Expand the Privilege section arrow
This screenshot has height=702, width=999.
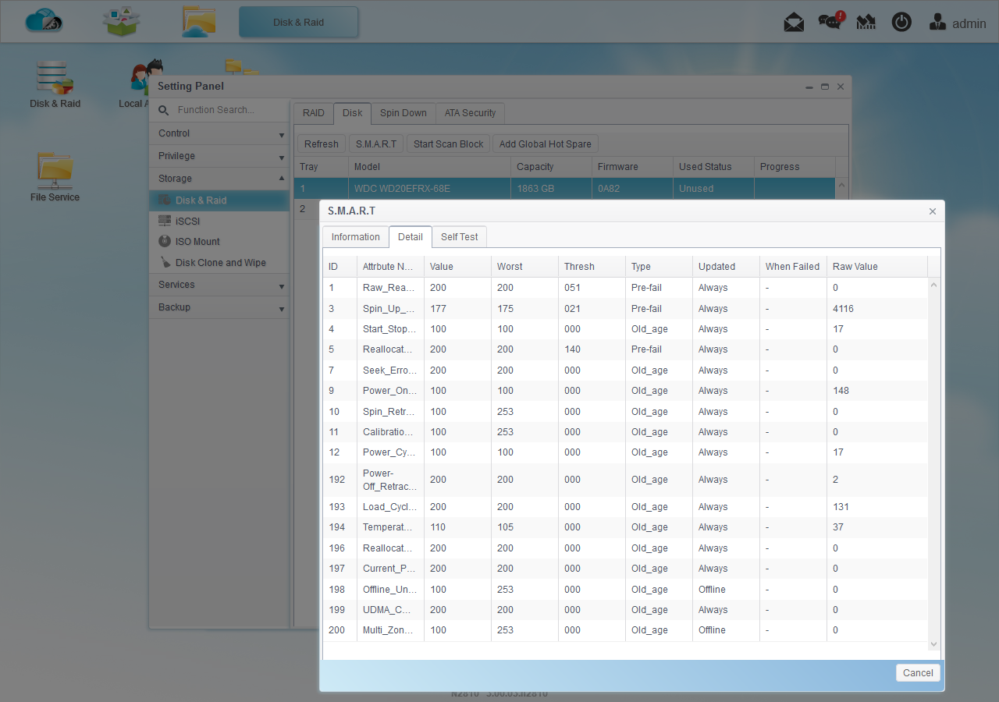282,157
